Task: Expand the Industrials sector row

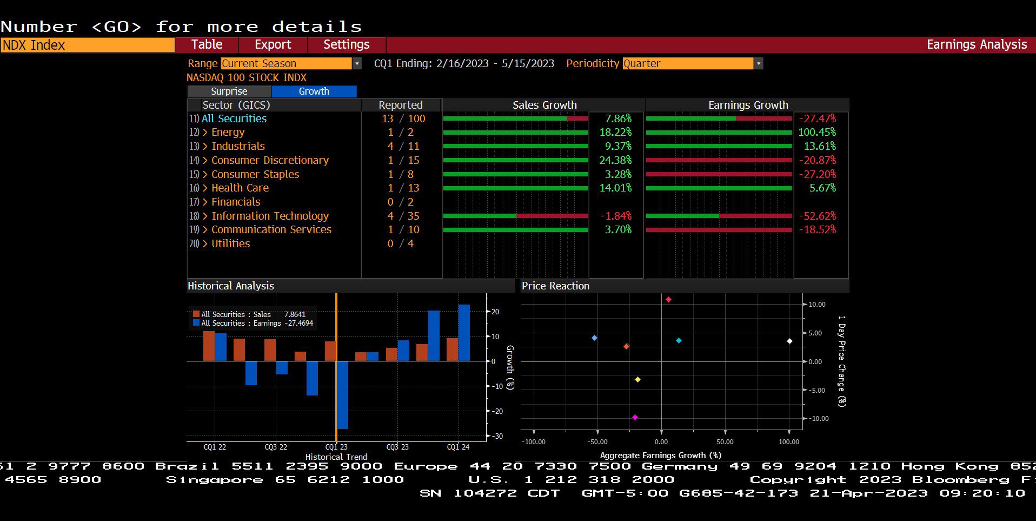Action: [205, 147]
